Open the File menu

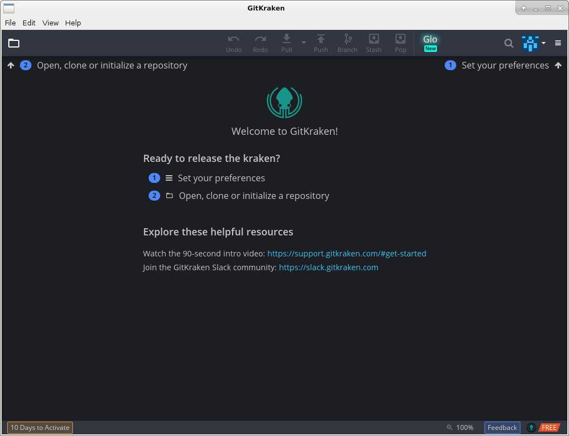pos(10,23)
